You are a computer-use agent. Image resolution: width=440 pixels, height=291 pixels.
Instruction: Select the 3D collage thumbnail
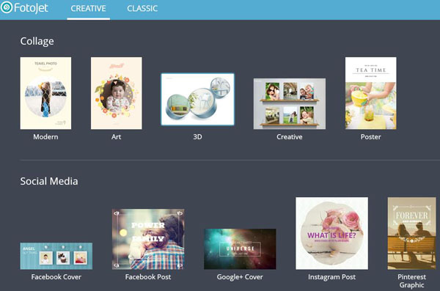pyautogui.click(x=197, y=100)
